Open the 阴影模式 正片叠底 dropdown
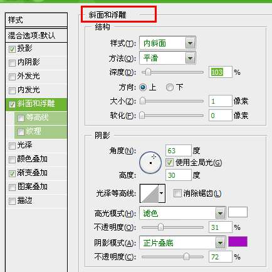272x272 pixels. click(220, 243)
